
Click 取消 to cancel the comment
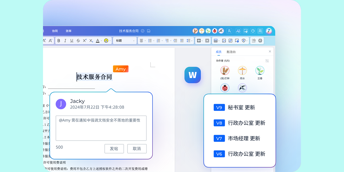point(137,149)
